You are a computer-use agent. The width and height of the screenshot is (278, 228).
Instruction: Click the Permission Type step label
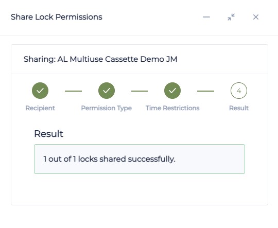[107, 108]
